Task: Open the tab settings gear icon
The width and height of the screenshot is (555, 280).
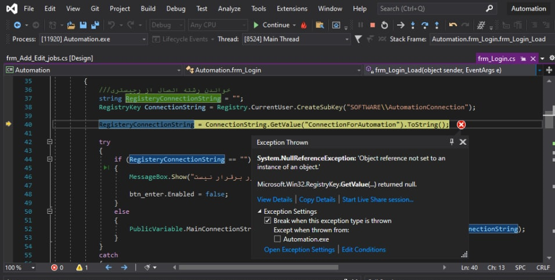Action: point(552,58)
